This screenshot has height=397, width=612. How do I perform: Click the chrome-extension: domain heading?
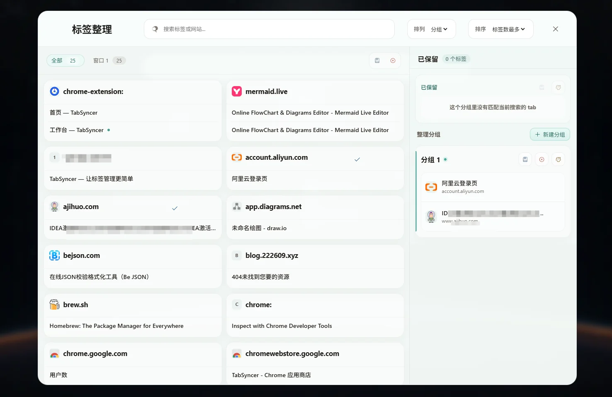coord(93,91)
